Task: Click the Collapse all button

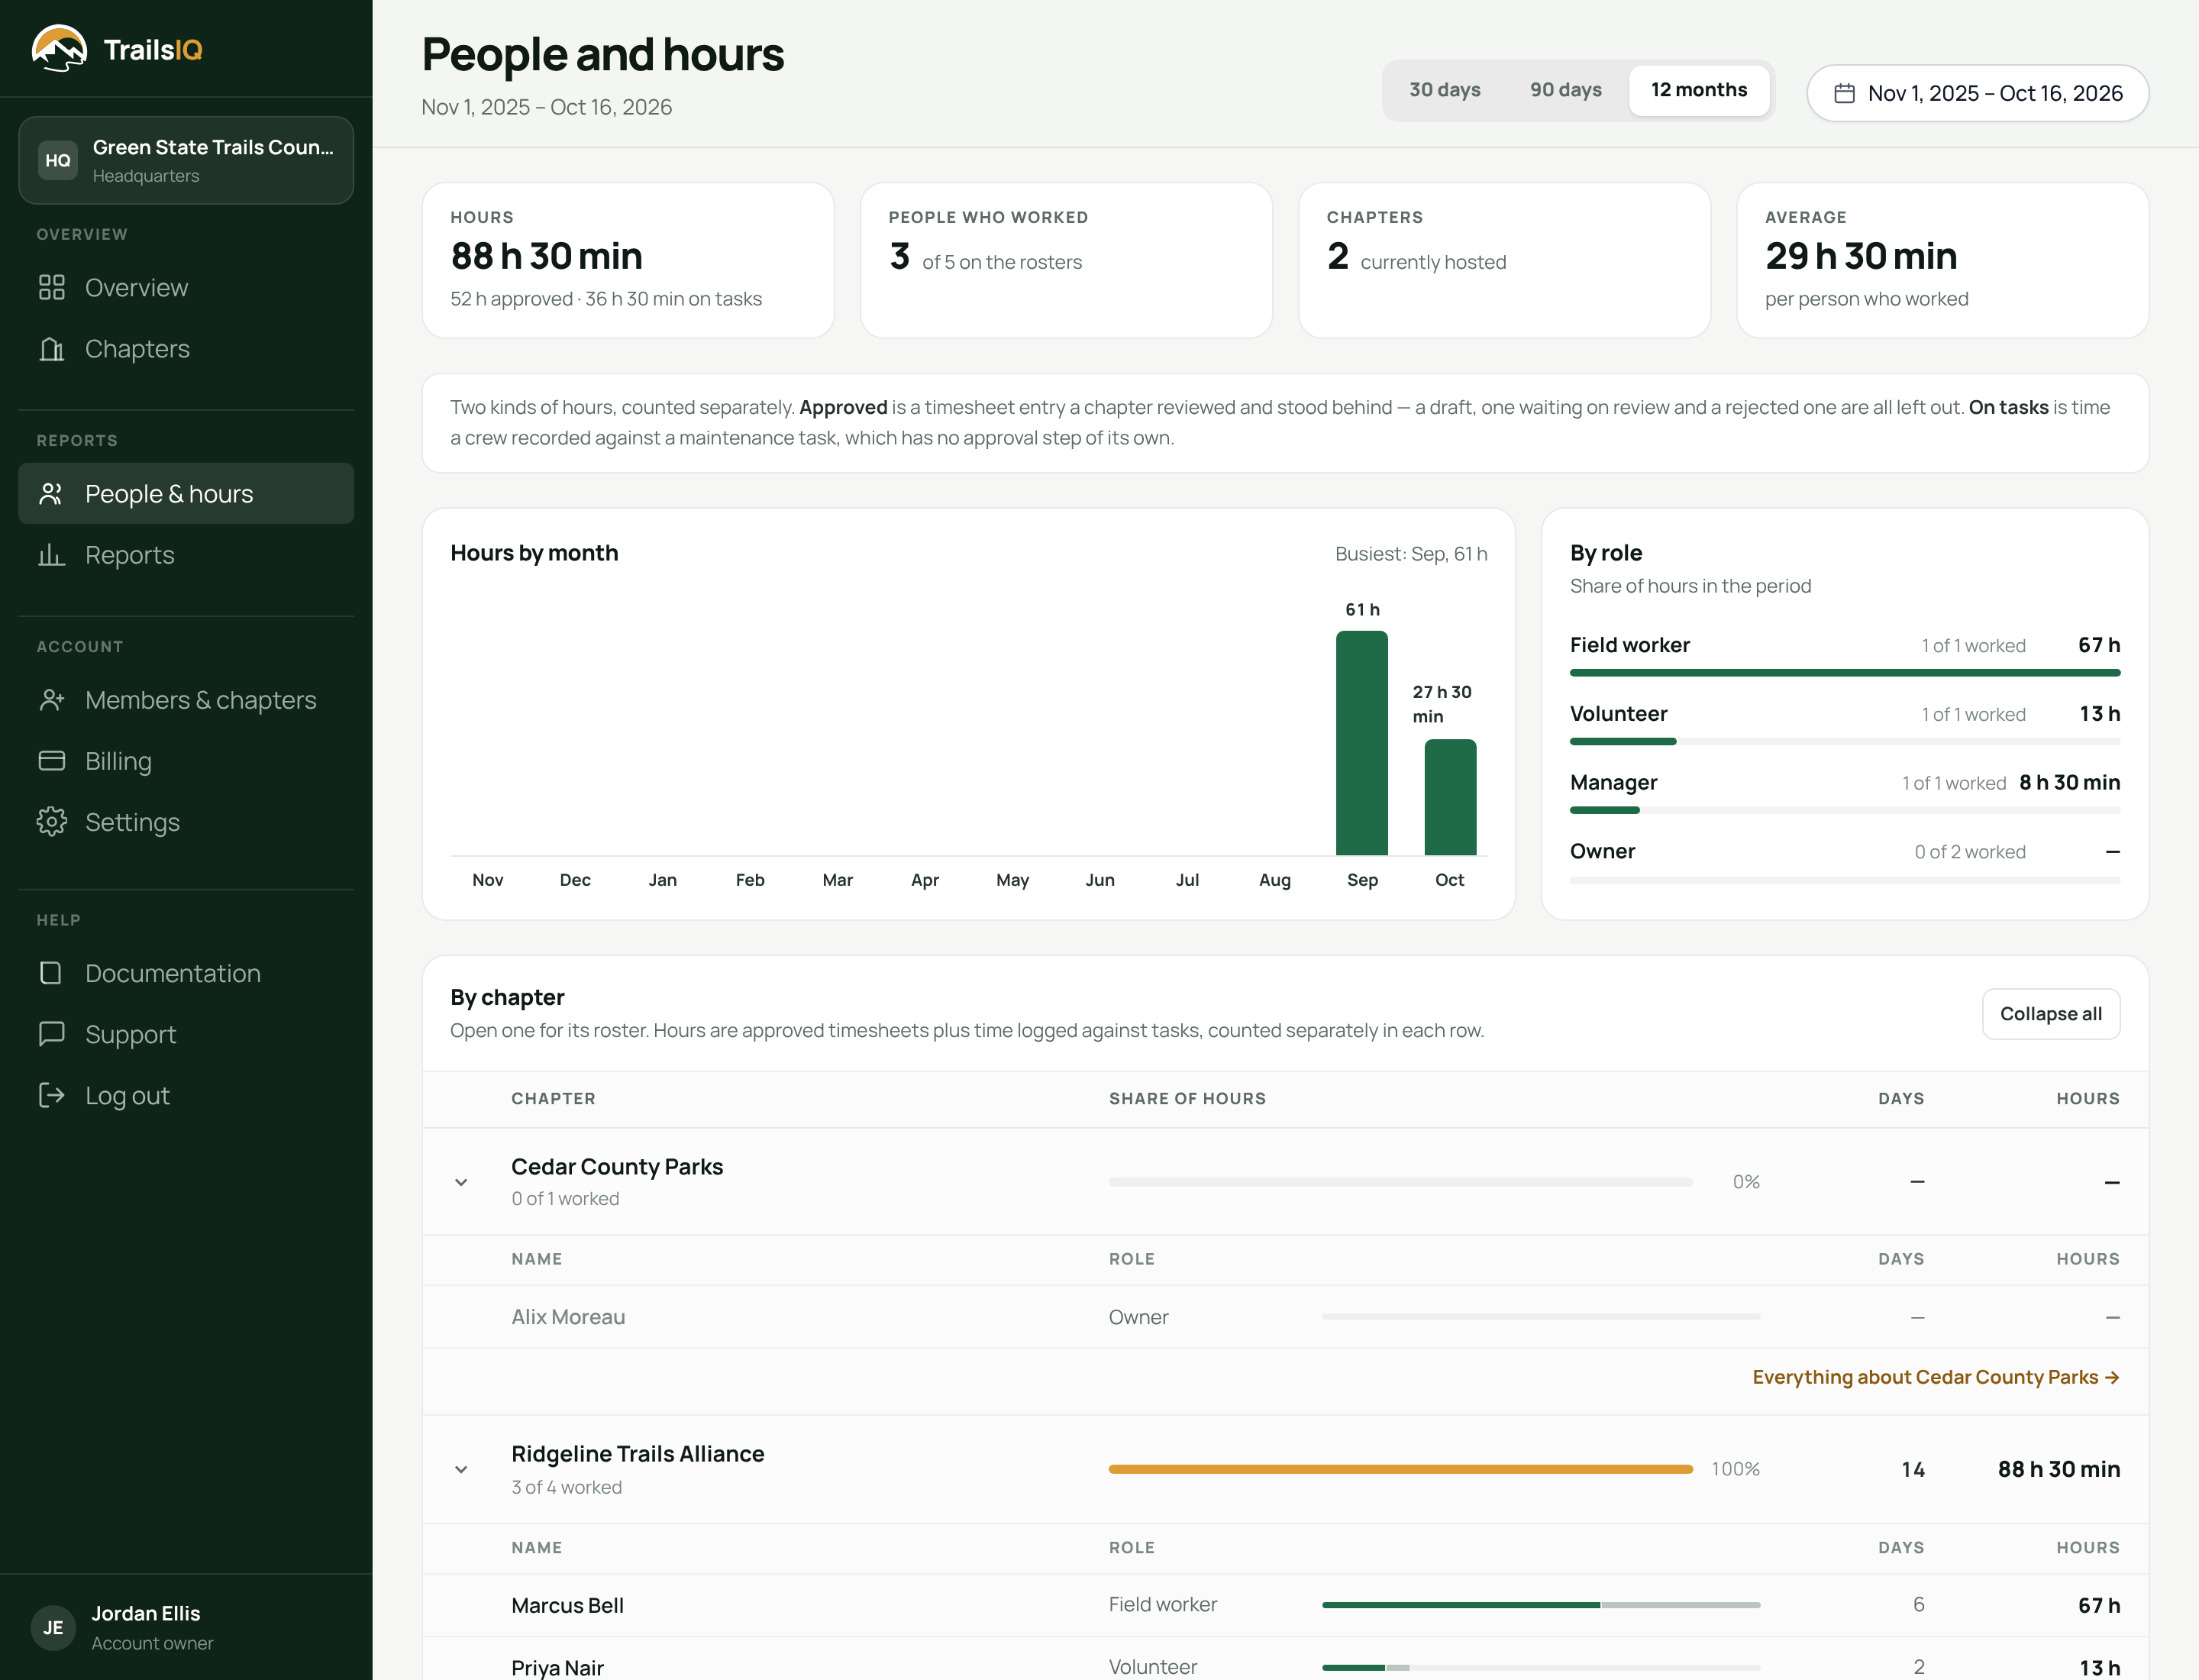Action: 2051,1014
